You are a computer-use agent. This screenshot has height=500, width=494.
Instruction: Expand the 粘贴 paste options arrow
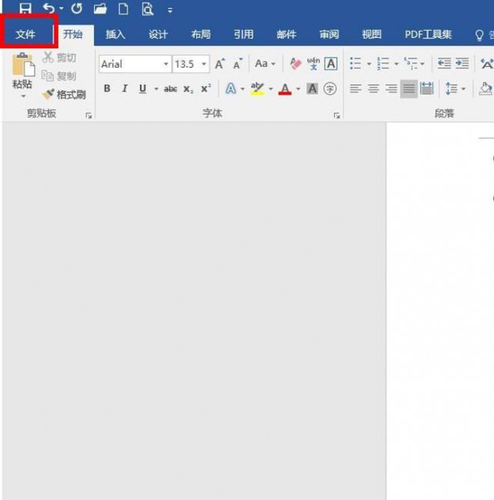click(x=23, y=96)
